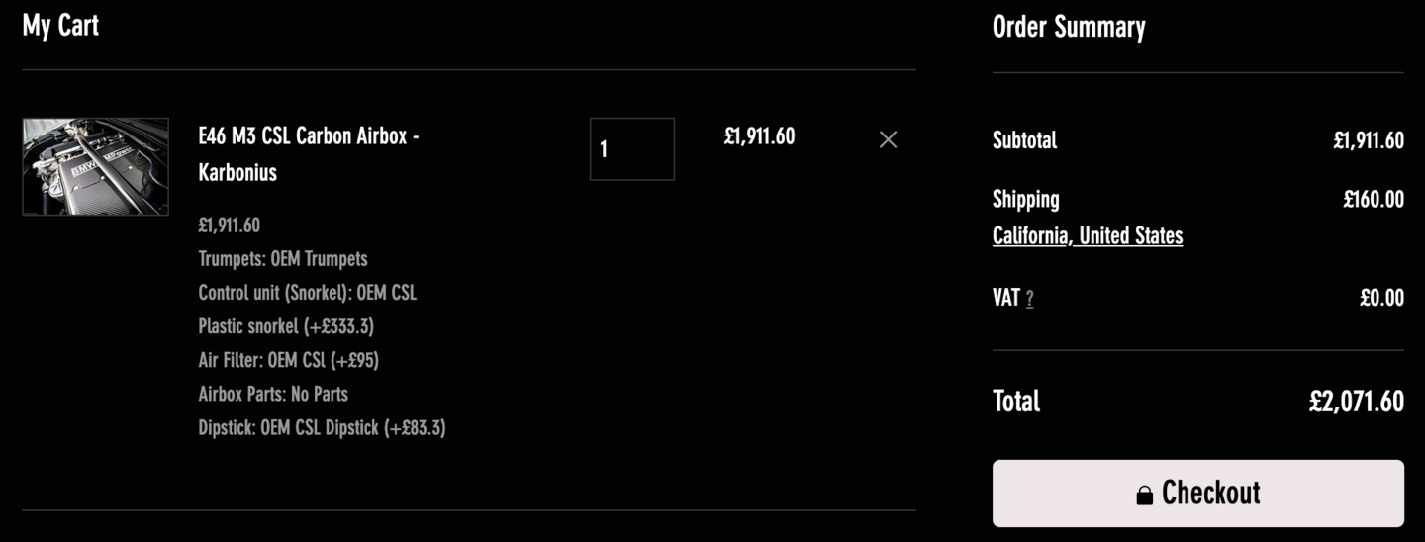Open the E46 M3 CSL Carbon Airbox product title
1425x542 pixels.
[x=309, y=154]
